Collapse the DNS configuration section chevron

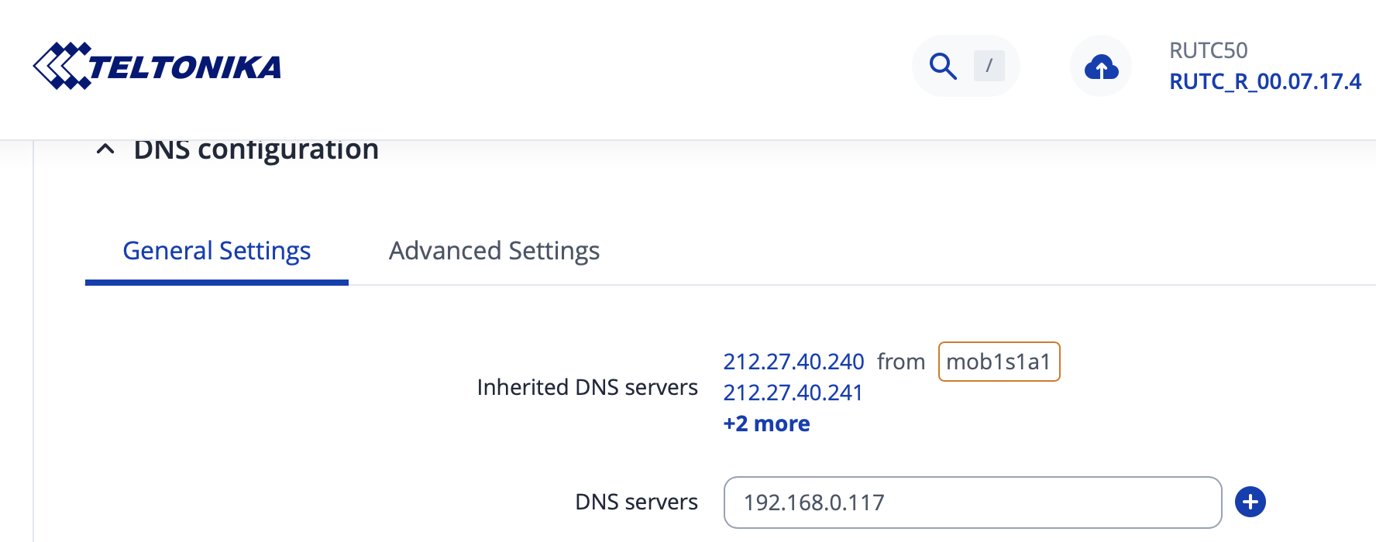[x=105, y=149]
